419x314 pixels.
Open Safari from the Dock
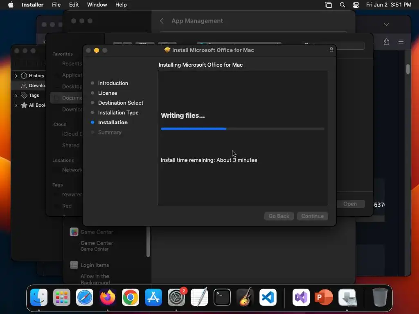click(85, 297)
